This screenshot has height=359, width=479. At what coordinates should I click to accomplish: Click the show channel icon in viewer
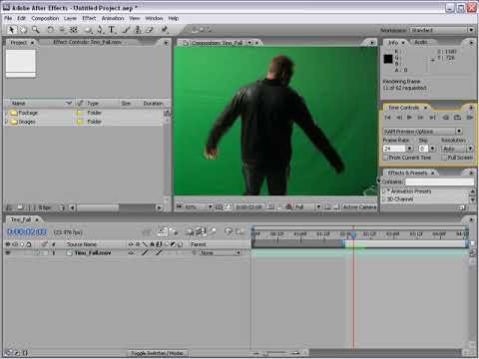coord(288,206)
